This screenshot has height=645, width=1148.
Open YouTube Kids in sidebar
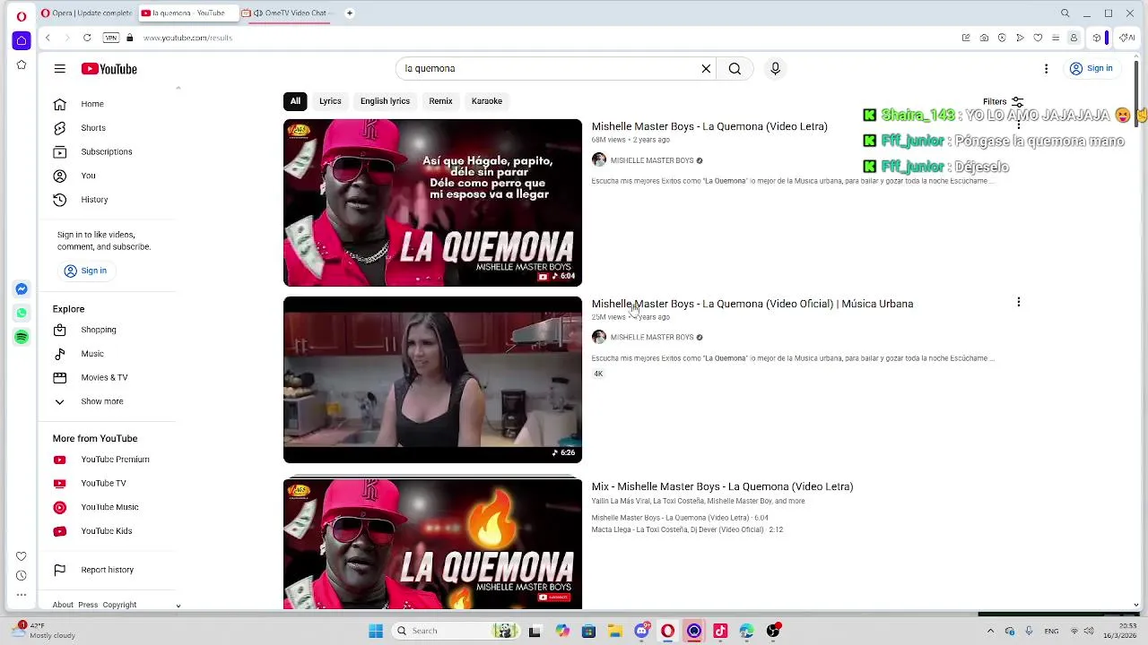(x=108, y=531)
